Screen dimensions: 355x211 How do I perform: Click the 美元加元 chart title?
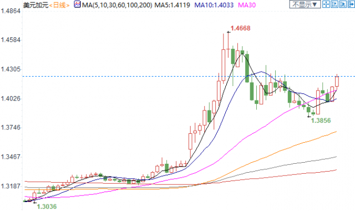point(36,5)
